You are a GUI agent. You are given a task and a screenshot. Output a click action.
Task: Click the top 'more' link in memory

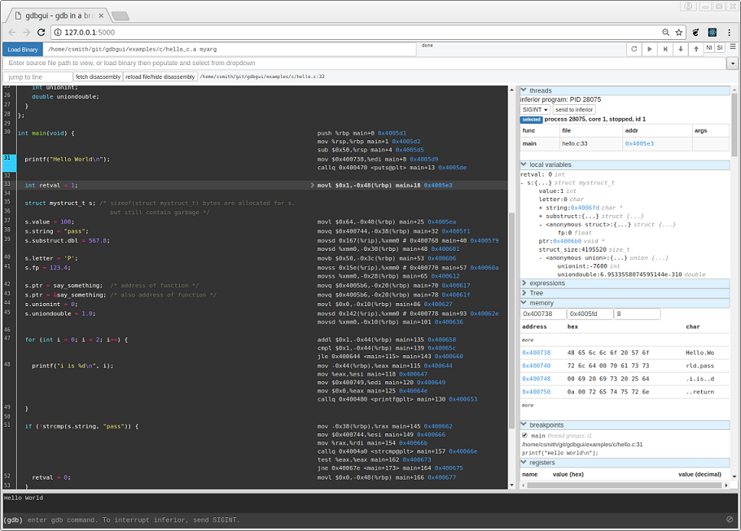click(x=528, y=340)
